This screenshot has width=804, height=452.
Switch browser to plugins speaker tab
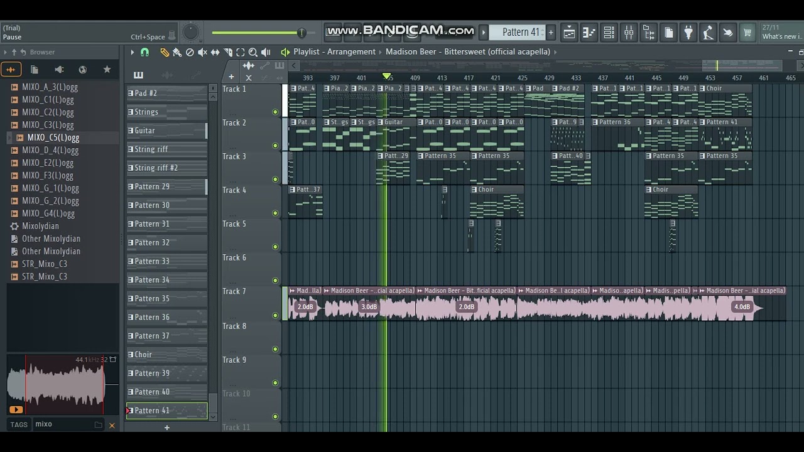[x=59, y=70]
